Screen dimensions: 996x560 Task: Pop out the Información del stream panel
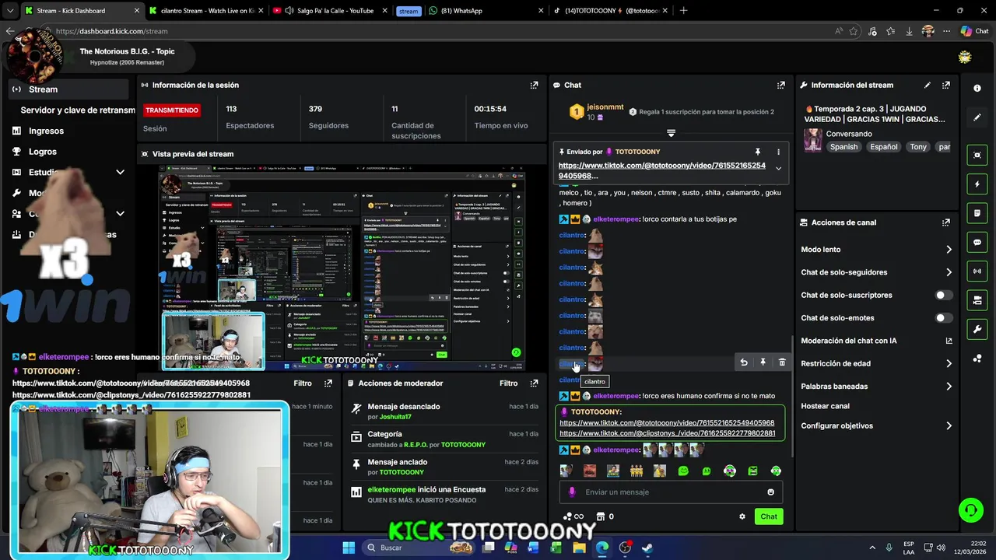coord(946,85)
